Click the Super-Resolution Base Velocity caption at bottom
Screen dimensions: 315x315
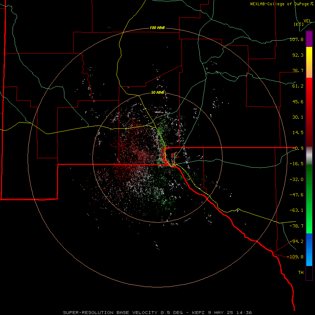157,313
